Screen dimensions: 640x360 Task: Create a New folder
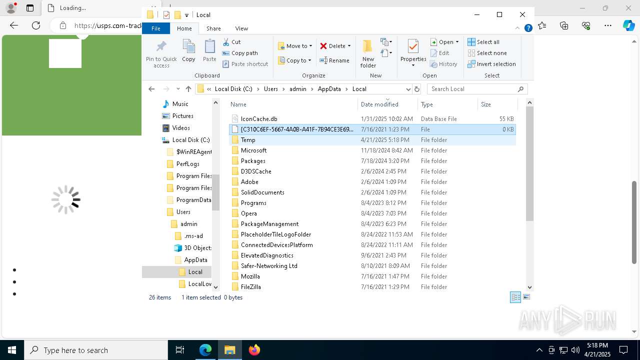(x=368, y=53)
